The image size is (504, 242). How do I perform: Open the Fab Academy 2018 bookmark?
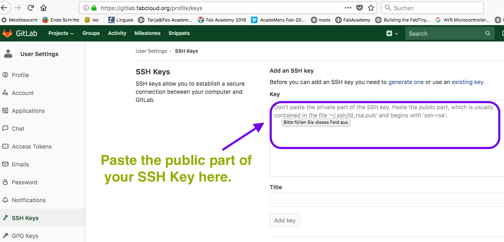[x=222, y=20]
